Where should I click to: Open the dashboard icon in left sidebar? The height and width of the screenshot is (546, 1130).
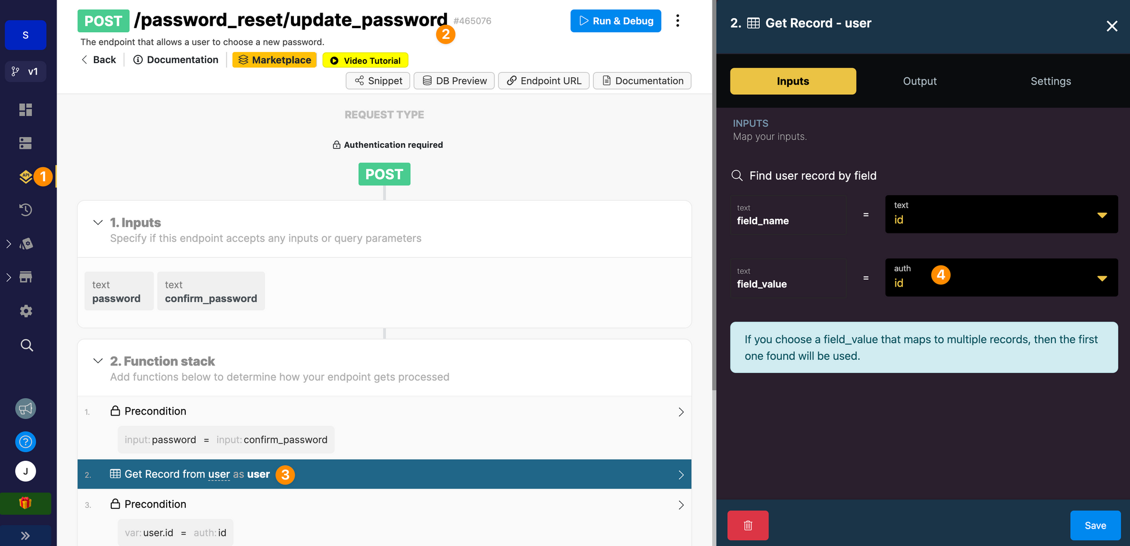tap(25, 109)
